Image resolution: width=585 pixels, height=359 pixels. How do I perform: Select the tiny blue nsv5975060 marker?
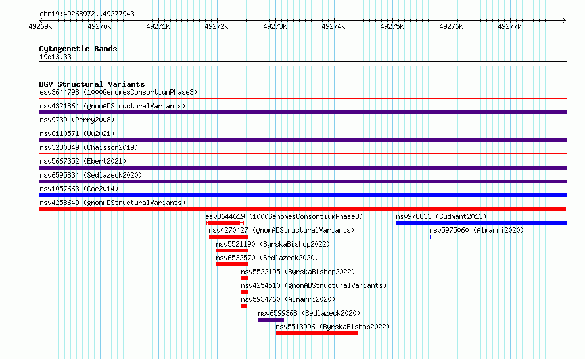[x=431, y=237]
